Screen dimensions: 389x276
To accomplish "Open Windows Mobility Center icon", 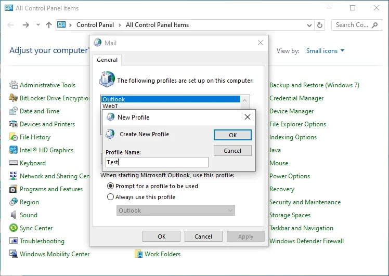I will click(14, 254).
